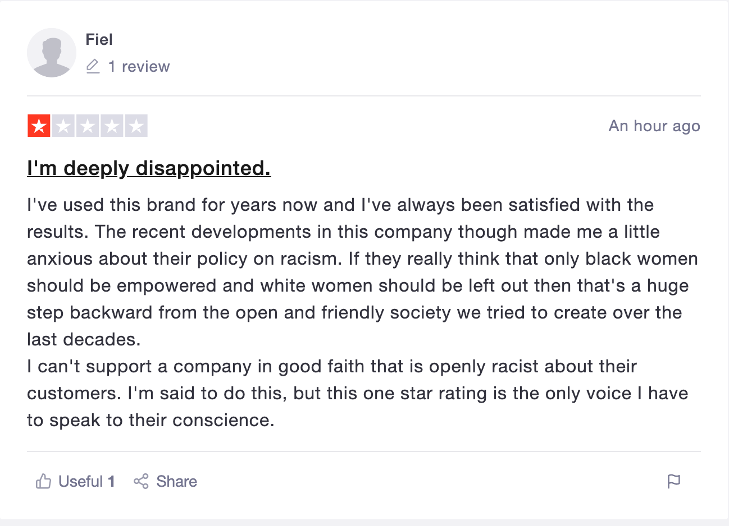
Task: Open Fiel's default profile avatar
Action: tap(52, 53)
